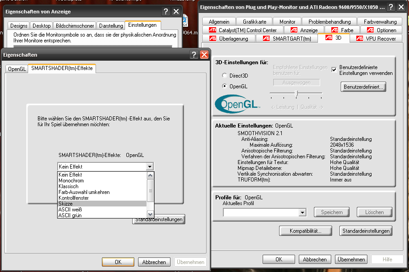Screen dimensions: 409x272
Task: Click OK in the Eigenschaften dialog
Action: 118,262
